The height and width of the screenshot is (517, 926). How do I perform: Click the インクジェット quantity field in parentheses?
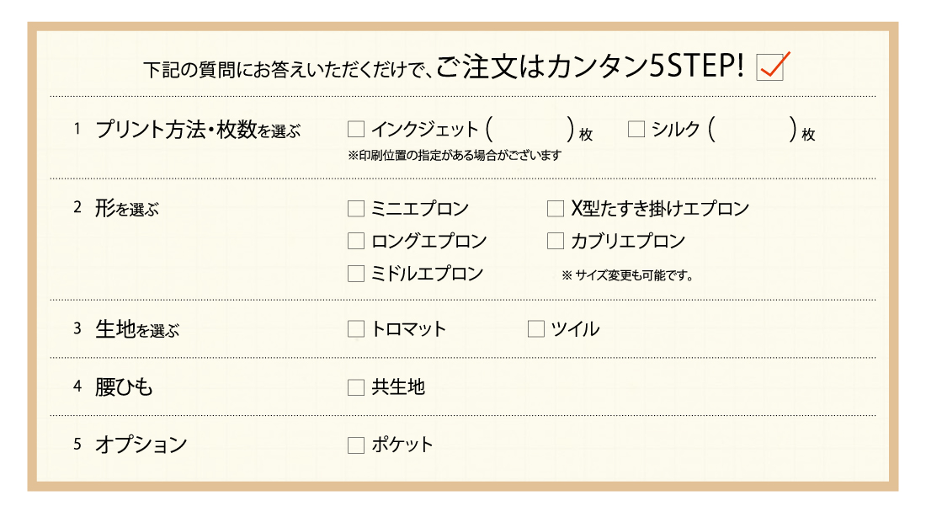[530, 129]
